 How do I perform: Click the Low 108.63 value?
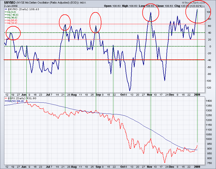(x=146, y=6)
